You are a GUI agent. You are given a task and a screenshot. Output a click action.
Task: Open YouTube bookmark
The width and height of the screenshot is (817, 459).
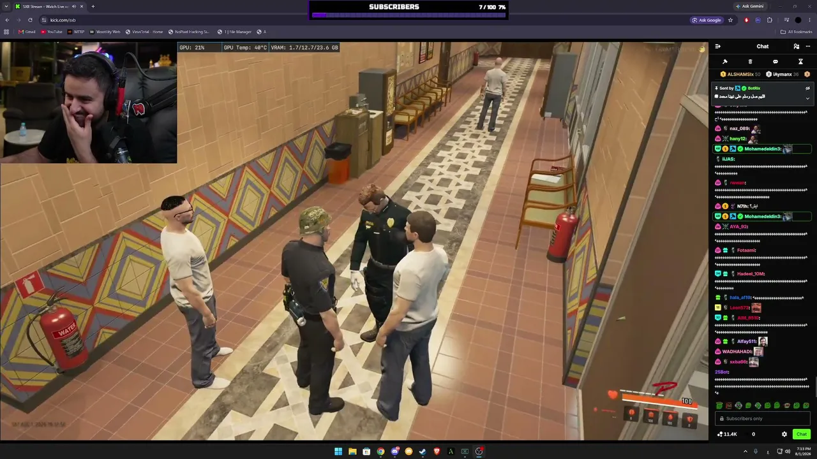pos(52,32)
